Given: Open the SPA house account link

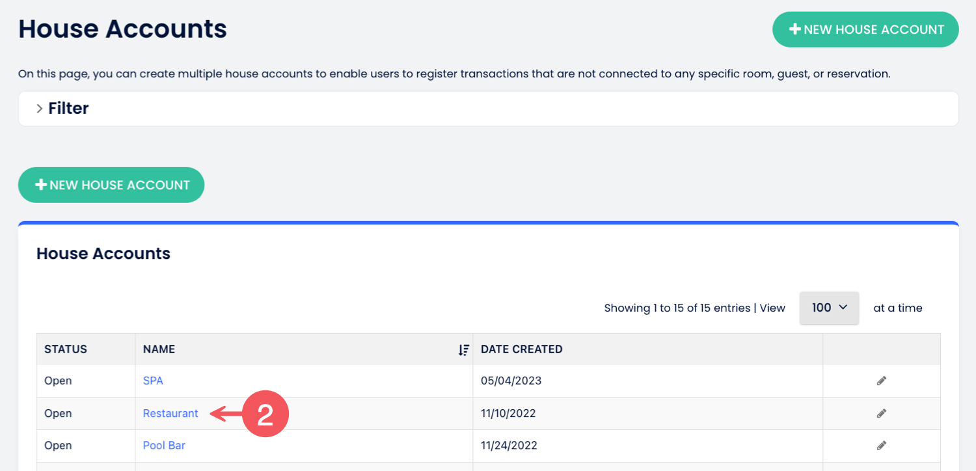Looking at the screenshot, I should tap(153, 381).
